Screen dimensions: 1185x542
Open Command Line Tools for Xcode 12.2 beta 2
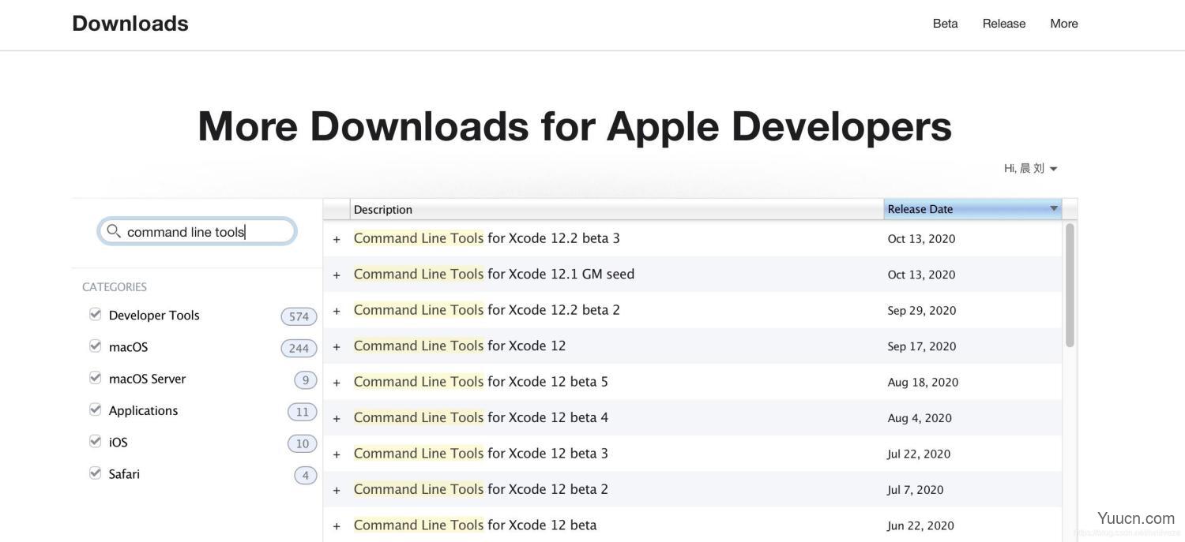[x=487, y=310]
